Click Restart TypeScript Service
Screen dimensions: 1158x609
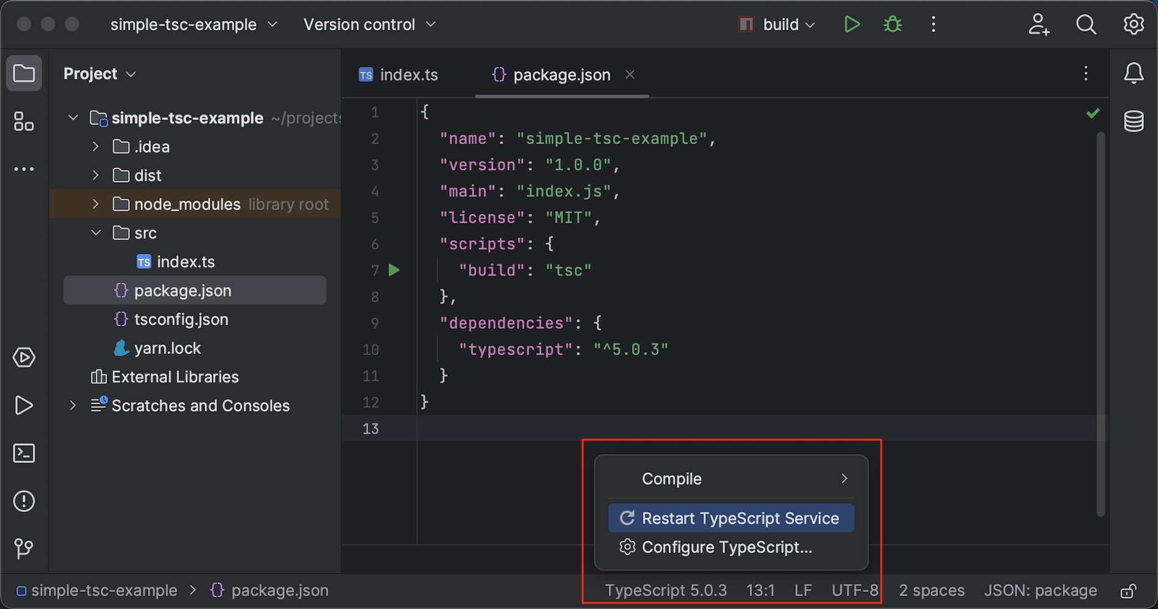coord(730,518)
